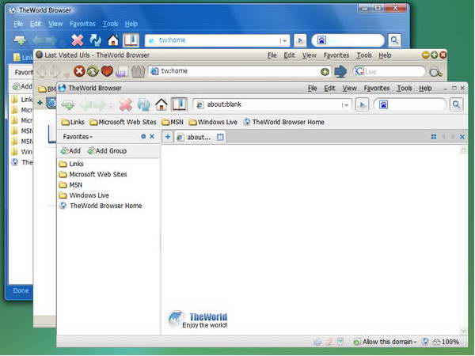Open File menu in front window

click(x=313, y=88)
